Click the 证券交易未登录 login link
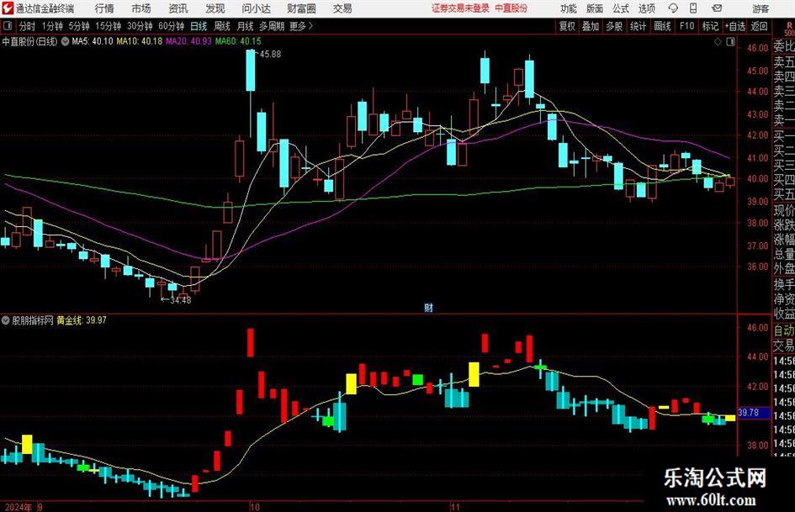795x512 pixels. pyautogui.click(x=460, y=8)
